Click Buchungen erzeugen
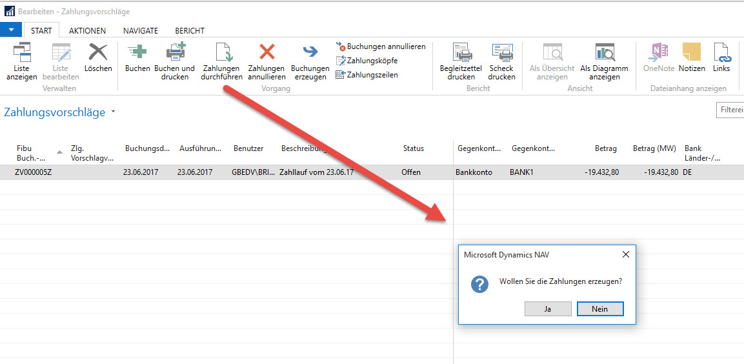744x364 pixels. (x=310, y=61)
